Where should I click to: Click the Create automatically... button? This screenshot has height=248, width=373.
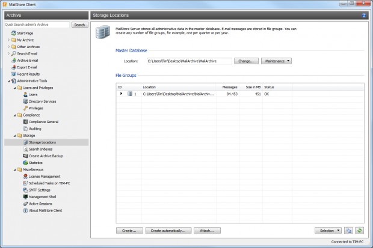coord(168,231)
